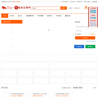Select the 会员中心 menu item
This screenshot has width=98, height=98.
click(50, 16)
